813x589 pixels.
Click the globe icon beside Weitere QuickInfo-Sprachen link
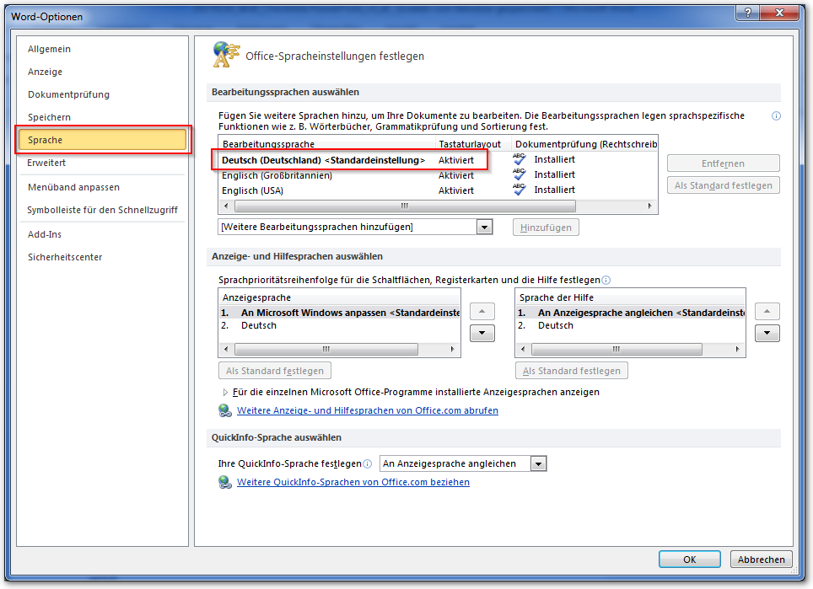tap(225, 482)
